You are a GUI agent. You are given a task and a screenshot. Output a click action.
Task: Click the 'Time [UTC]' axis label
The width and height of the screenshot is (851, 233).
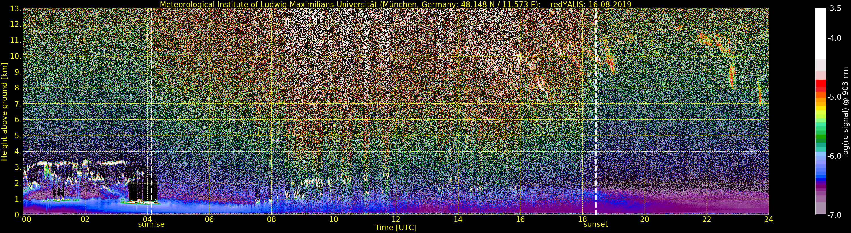(x=396, y=228)
